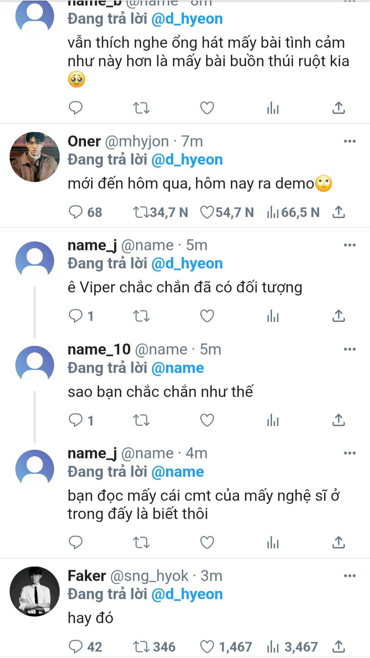Open replies on Oner's tweet with 68 comments
The image size is (370, 658).
pyautogui.click(x=76, y=212)
